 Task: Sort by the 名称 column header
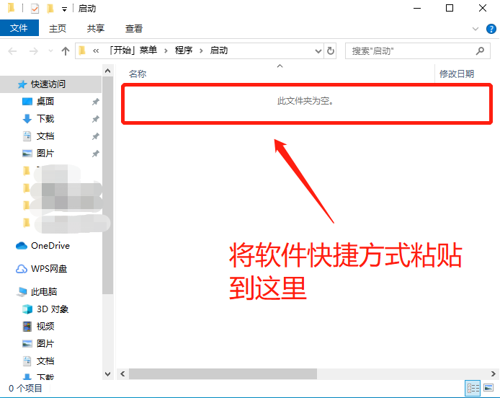pyautogui.click(x=138, y=74)
